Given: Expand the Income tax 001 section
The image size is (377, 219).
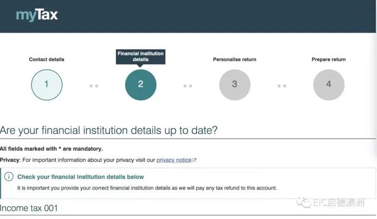Looking at the screenshot, I should 29,208.
